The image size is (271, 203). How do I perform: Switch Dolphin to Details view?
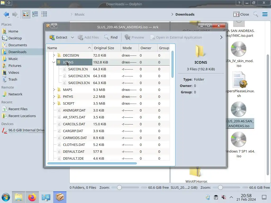[x=44, y=14]
